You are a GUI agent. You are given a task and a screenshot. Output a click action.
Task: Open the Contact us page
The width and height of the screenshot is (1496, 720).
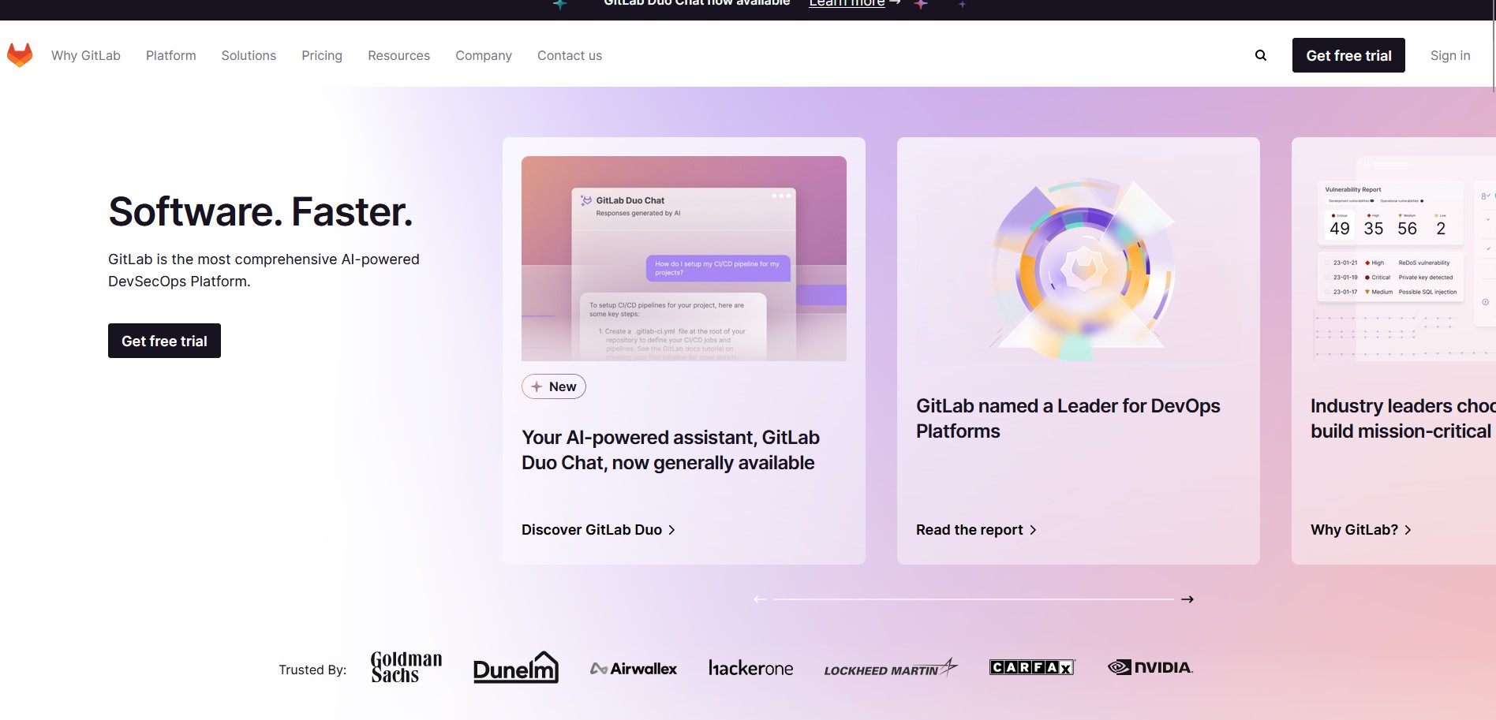tap(570, 55)
